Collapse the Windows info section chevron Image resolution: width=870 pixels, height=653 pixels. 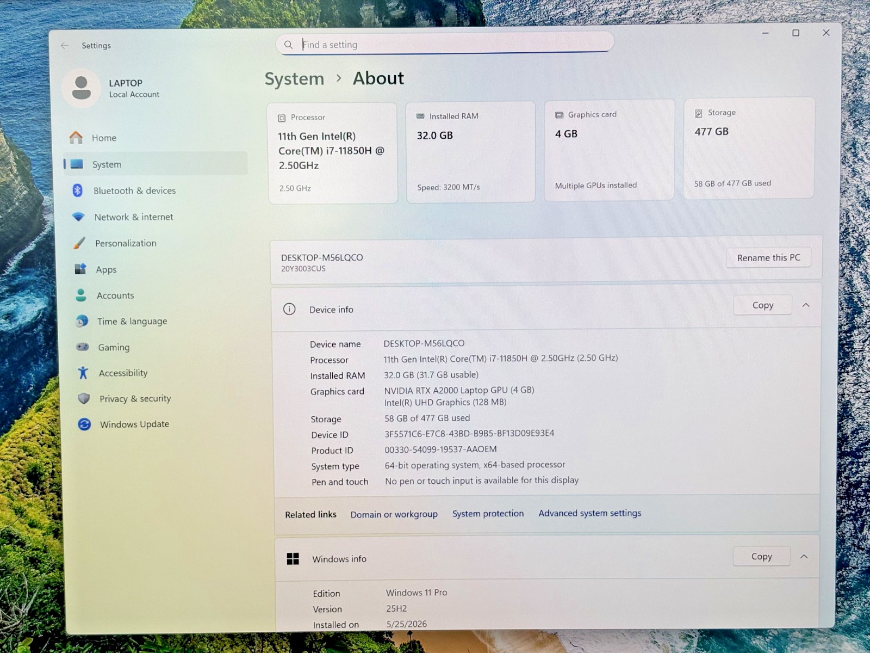[x=804, y=556]
